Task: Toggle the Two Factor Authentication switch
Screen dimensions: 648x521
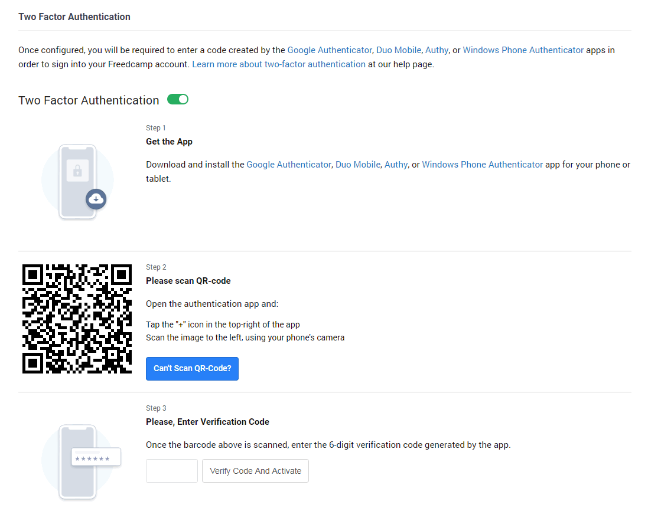Action: coord(178,99)
